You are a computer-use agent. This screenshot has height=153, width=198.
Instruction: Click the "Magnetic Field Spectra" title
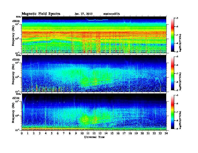tap(41, 14)
